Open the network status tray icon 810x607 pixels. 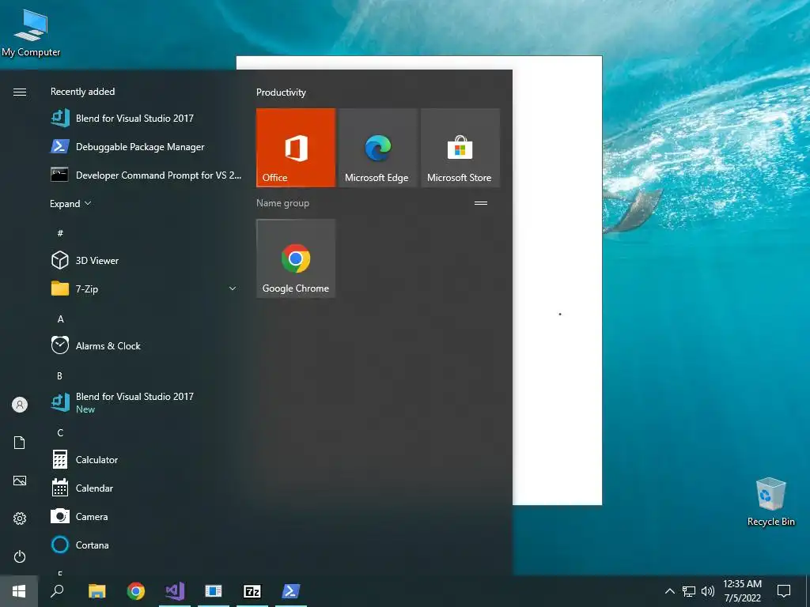coord(689,591)
